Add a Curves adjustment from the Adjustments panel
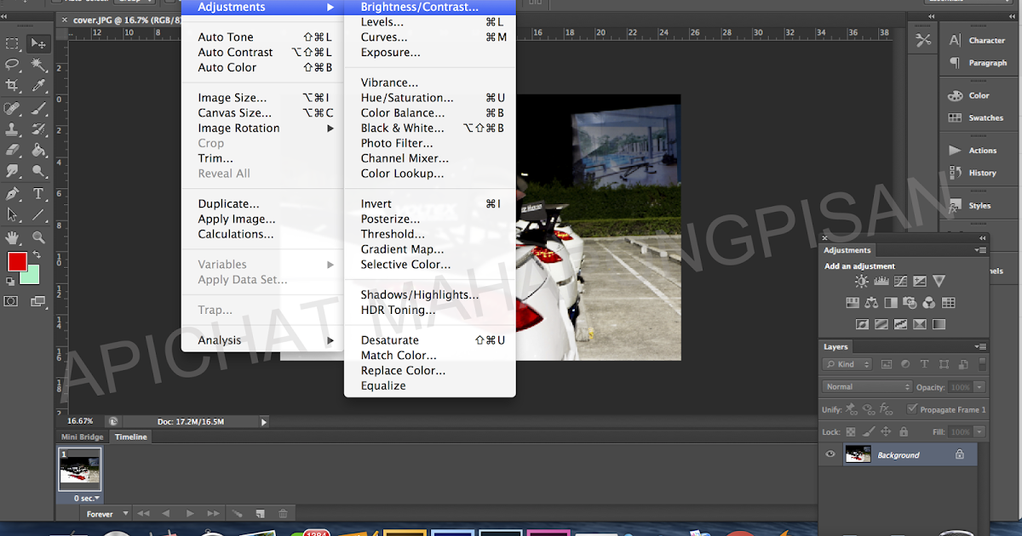This screenshot has width=1022, height=536. pos(900,282)
